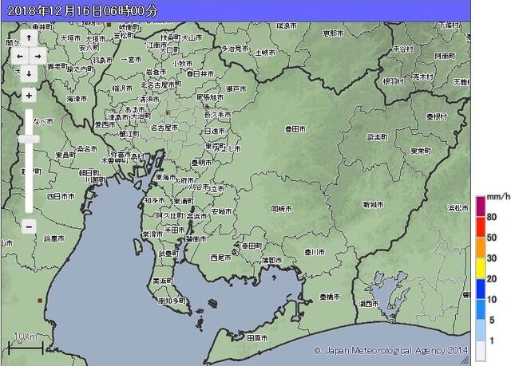Click the 2018年12月16日06時00分 timestamp header
This screenshot has width=511, height=366.
pos(82,11)
